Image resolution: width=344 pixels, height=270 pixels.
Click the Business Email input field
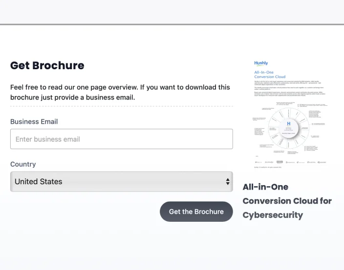click(x=121, y=139)
